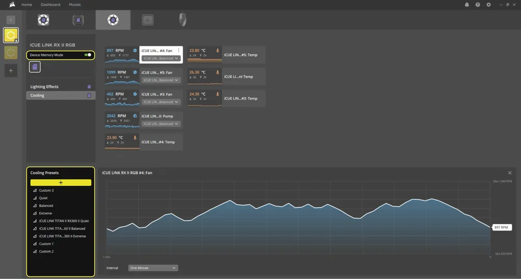The height and width of the screenshot is (279, 521).
Task: Click the 897 RPM graph value label
Action: pyautogui.click(x=502, y=227)
